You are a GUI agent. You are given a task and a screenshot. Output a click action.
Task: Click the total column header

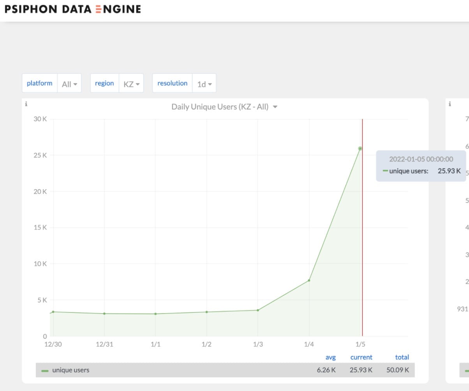402,357
